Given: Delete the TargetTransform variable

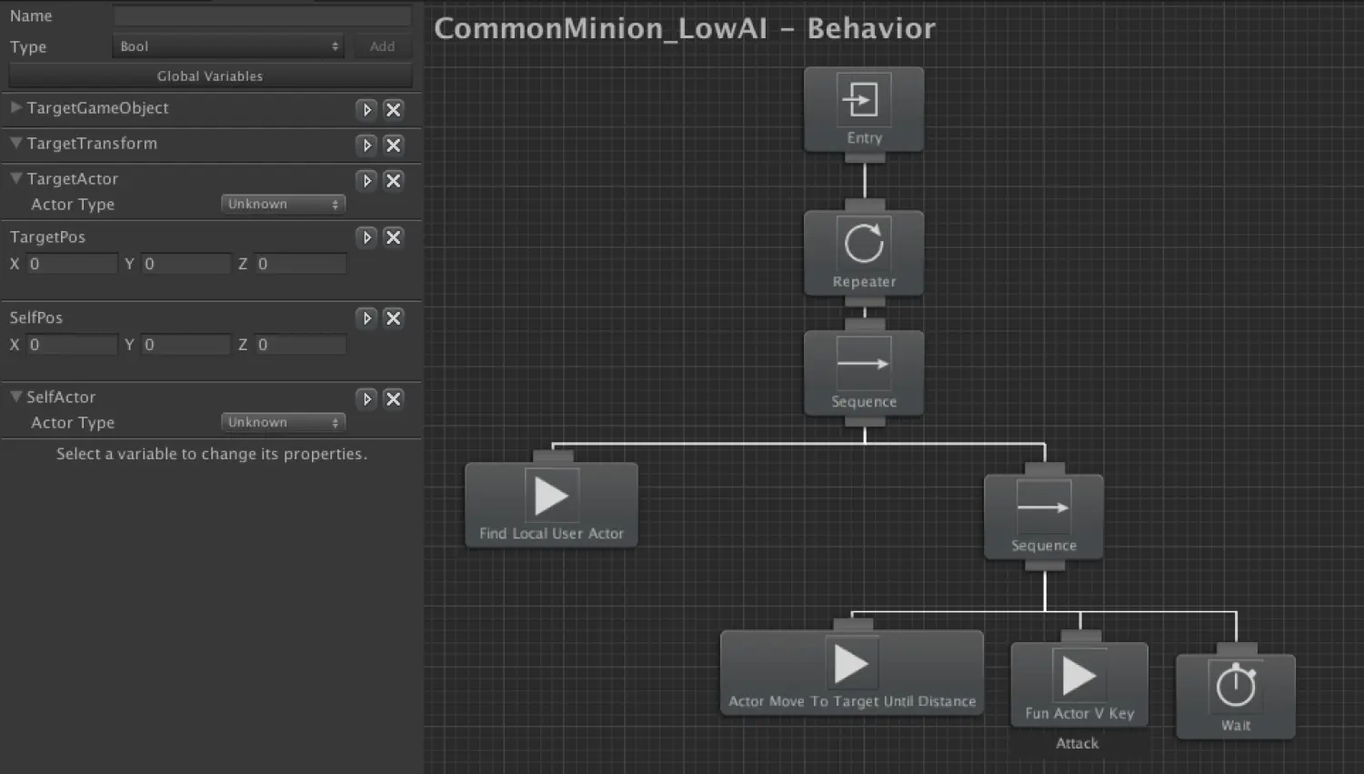Looking at the screenshot, I should (394, 145).
